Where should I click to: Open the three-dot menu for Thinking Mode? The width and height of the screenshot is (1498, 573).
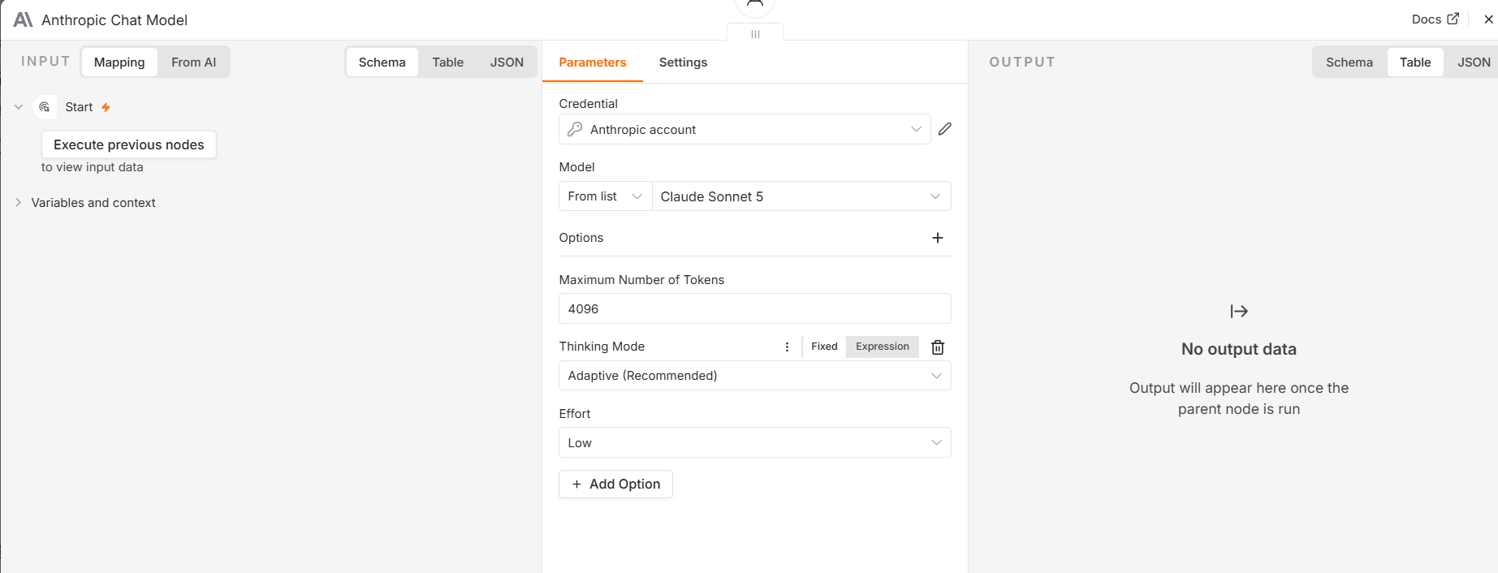pyautogui.click(x=787, y=347)
